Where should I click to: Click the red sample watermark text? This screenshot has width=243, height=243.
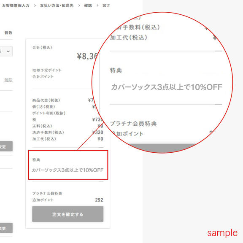click(222, 233)
